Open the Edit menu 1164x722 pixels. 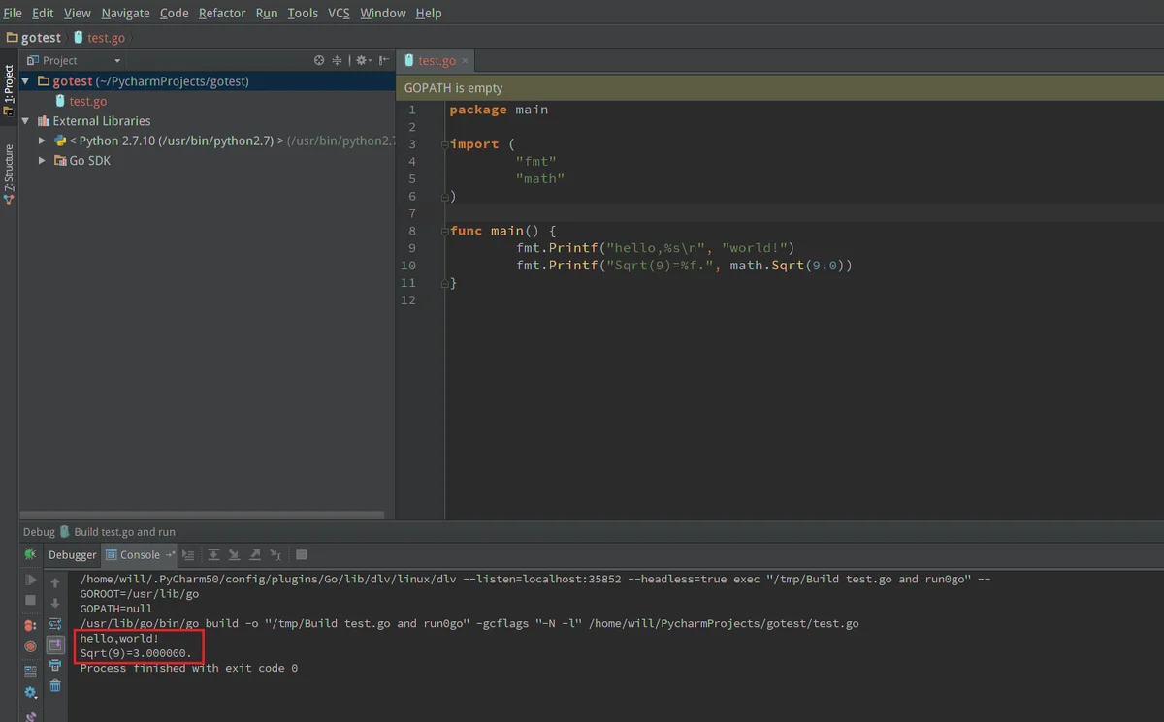43,13
